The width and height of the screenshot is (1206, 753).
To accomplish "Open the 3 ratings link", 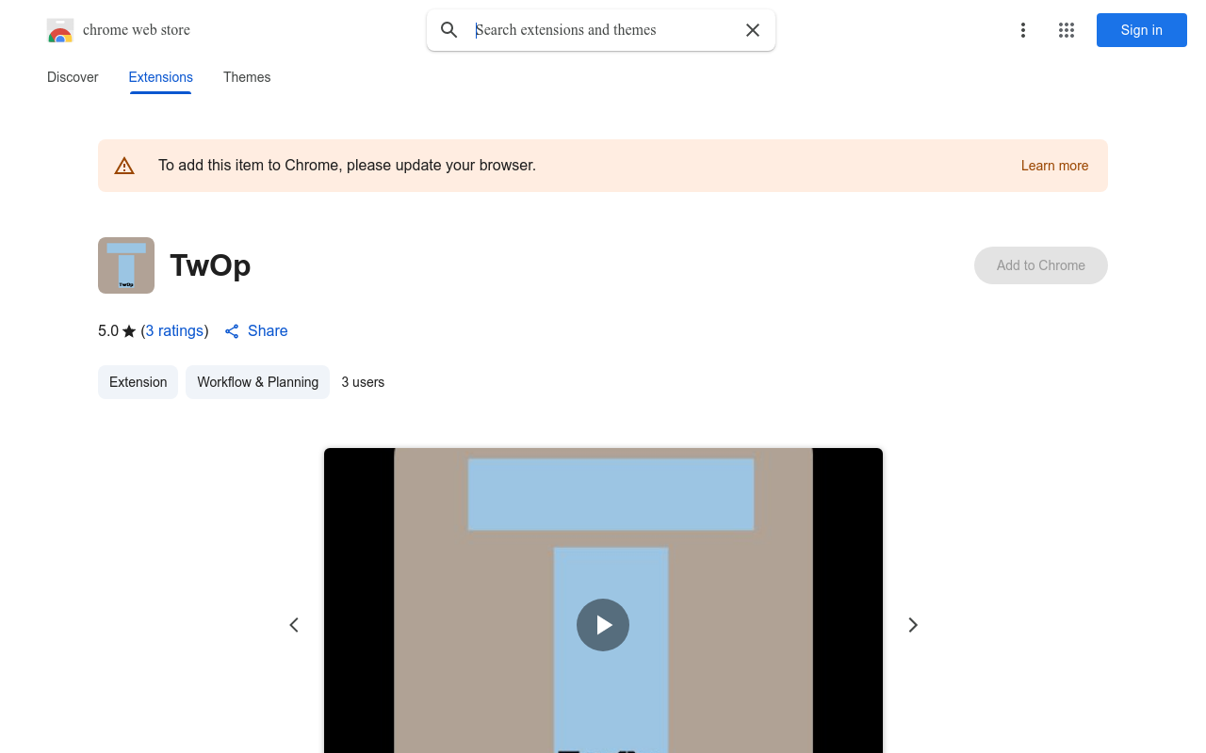I will coord(174,330).
